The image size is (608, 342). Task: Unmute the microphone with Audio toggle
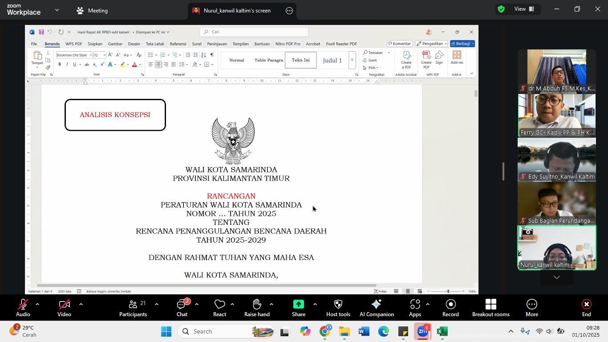tap(23, 308)
